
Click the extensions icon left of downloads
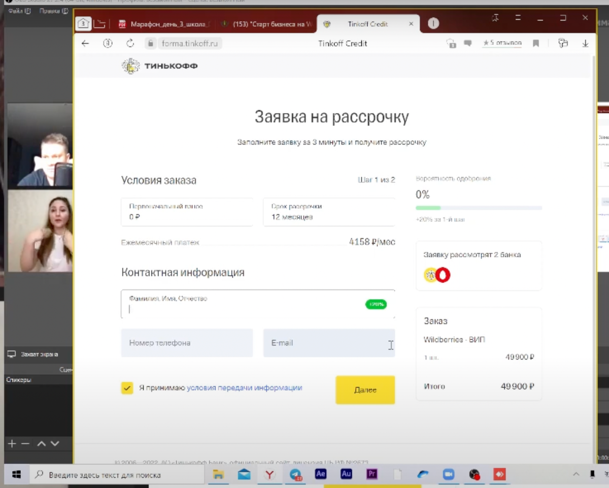pyautogui.click(x=563, y=43)
